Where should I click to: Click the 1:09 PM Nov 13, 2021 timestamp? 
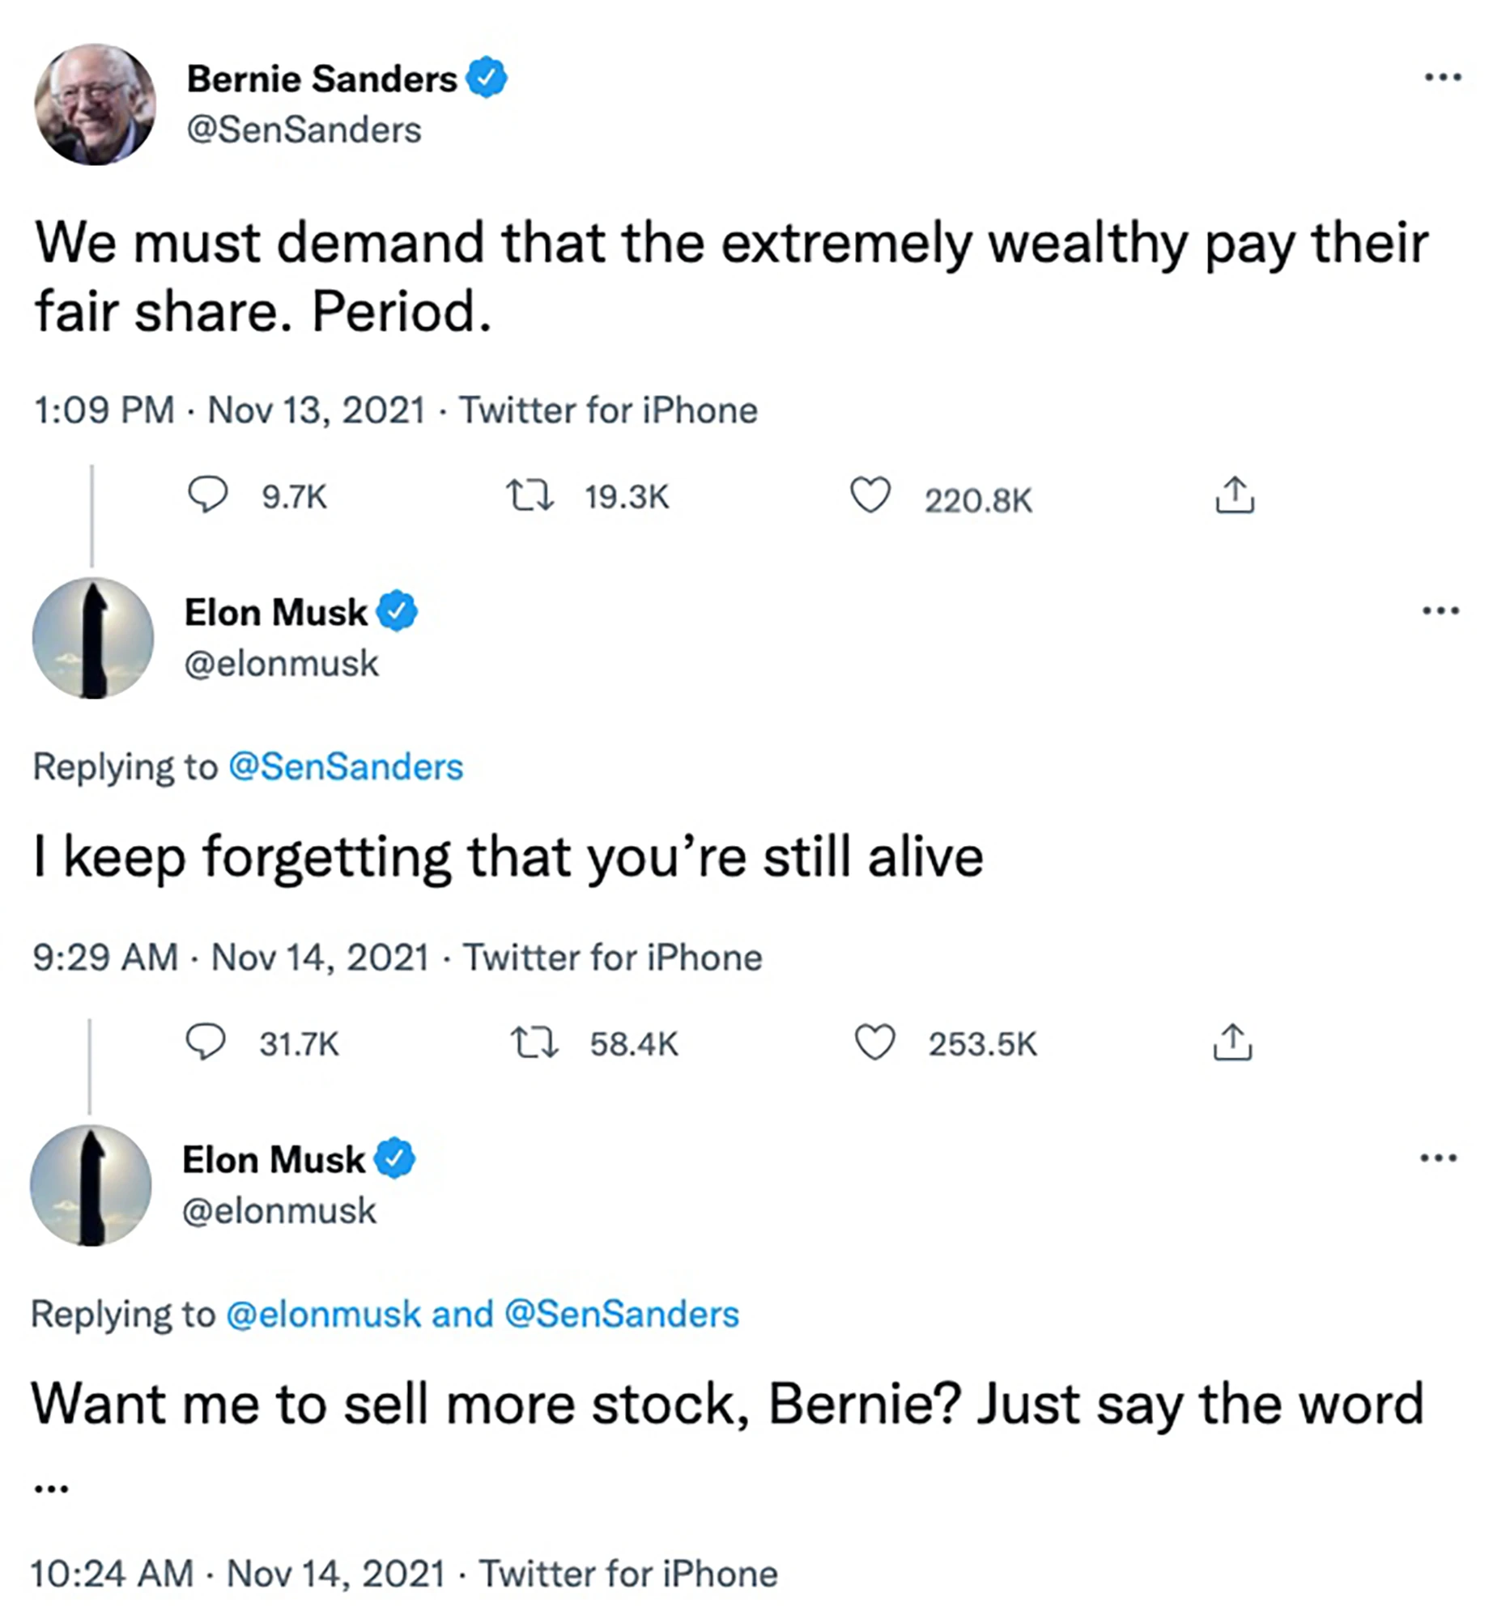(x=229, y=410)
